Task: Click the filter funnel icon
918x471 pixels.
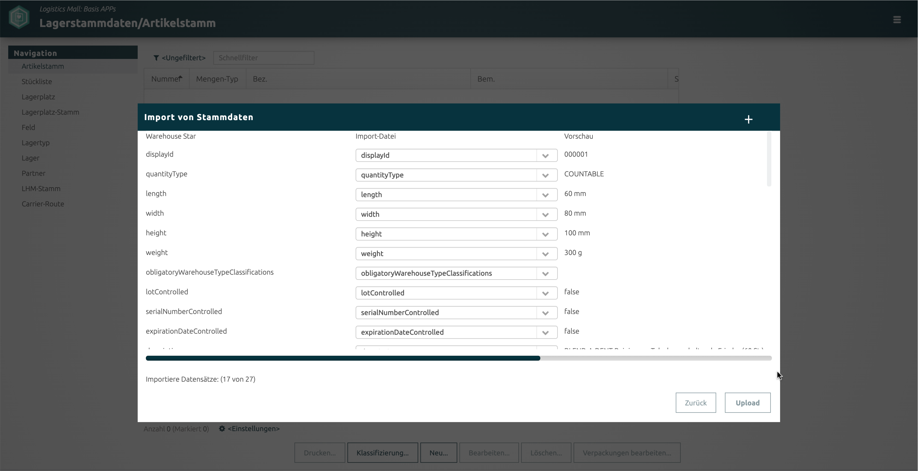Action: (x=156, y=58)
